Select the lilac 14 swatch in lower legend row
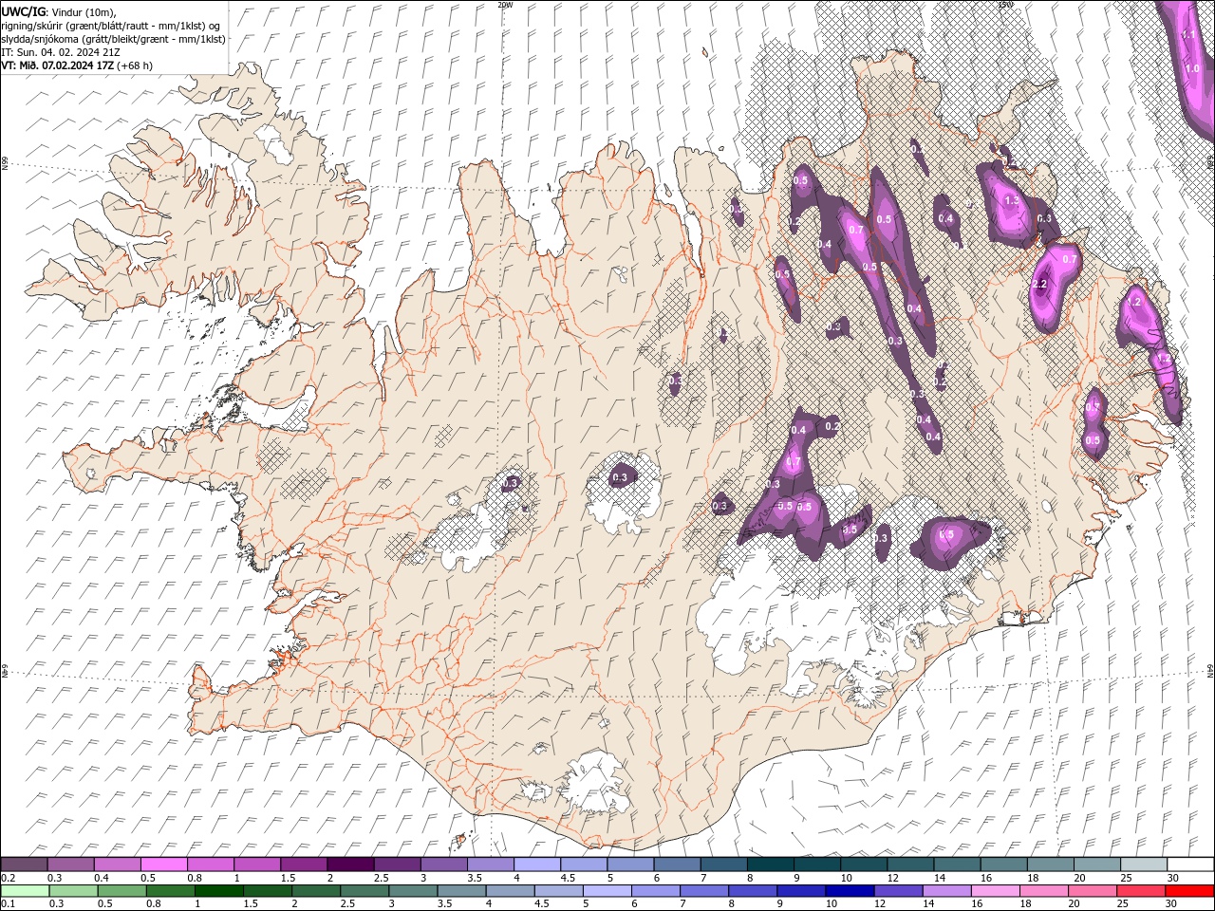 tap(945, 891)
